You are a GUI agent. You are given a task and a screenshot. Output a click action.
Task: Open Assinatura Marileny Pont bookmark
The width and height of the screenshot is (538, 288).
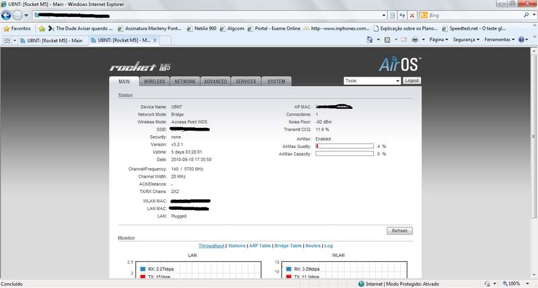149,28
